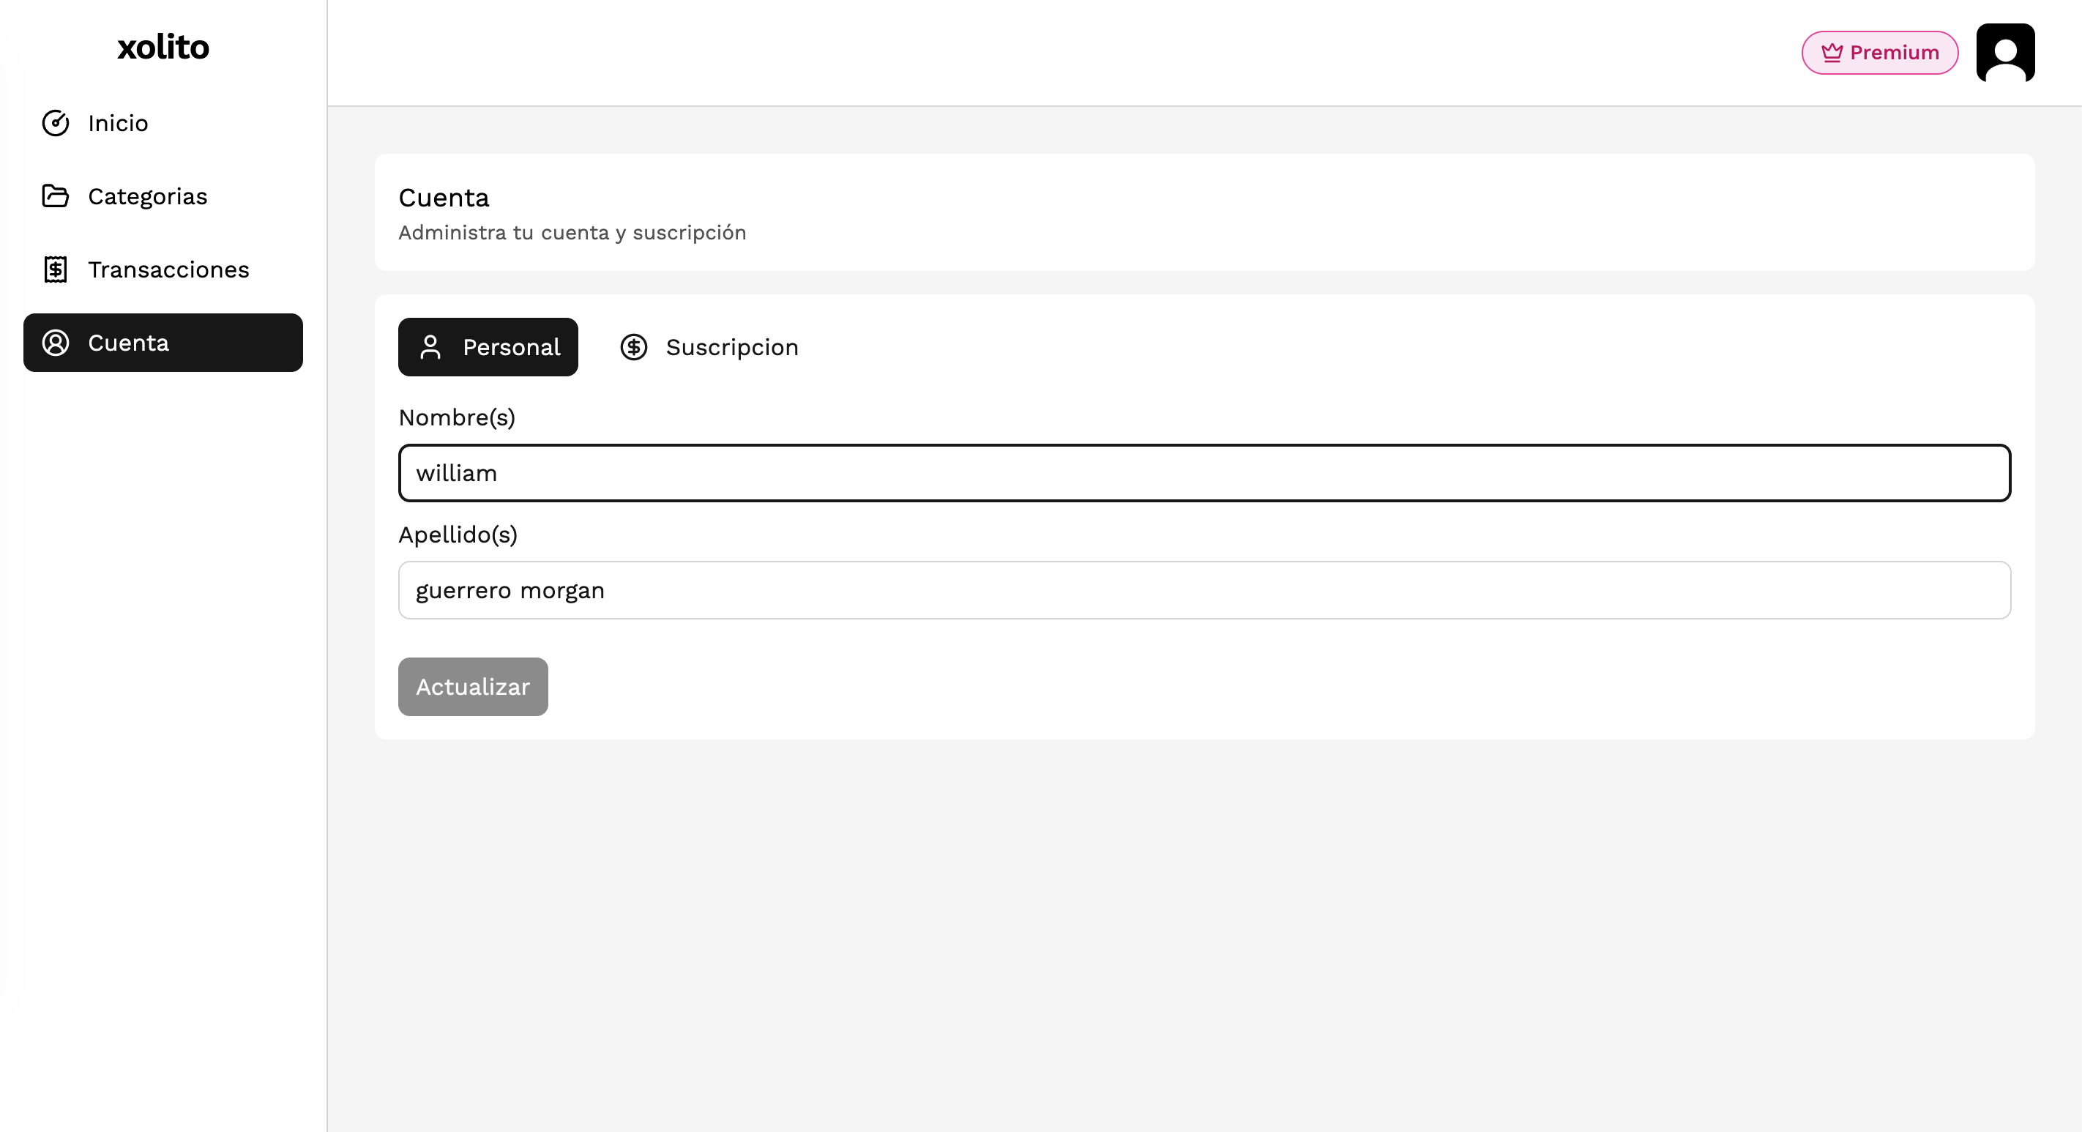This screenshot has width=2082, height=1132.
Task: Click into the Apellido(s) field
Action: 1204,590
